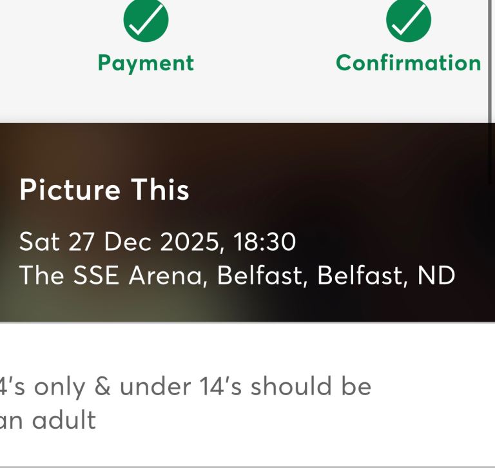Open The SSE Arena venue name

click(x=113, y=275)
